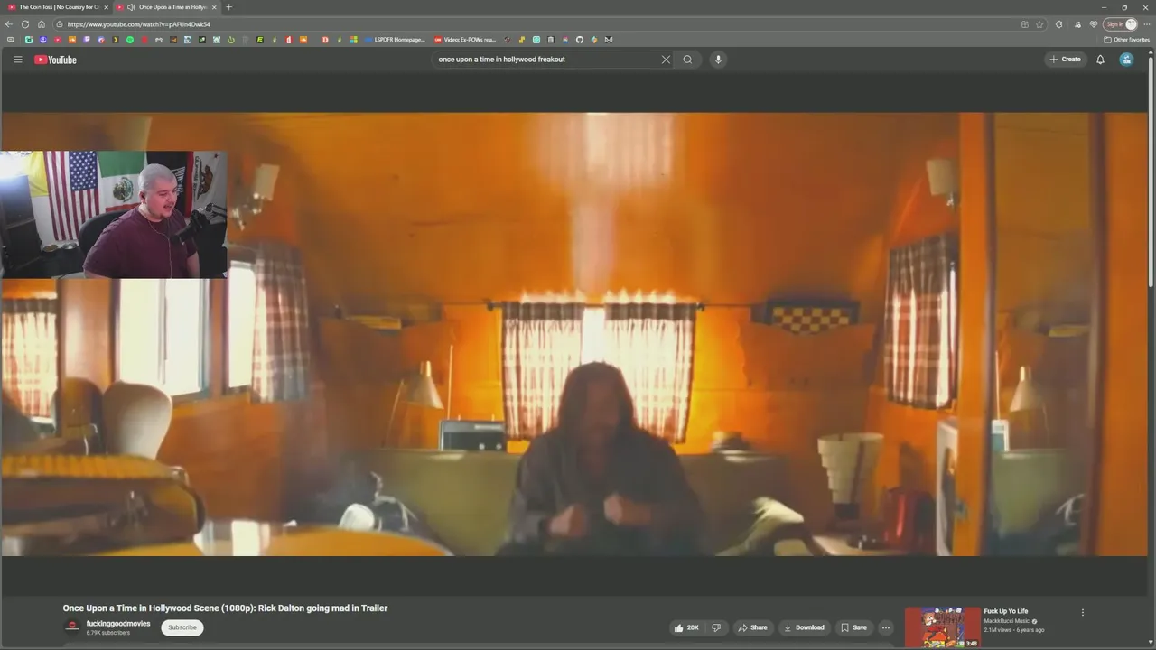Click the Sign in profile button
The width and height of the screenshot is (1156, 650).
pos(1120,24)
